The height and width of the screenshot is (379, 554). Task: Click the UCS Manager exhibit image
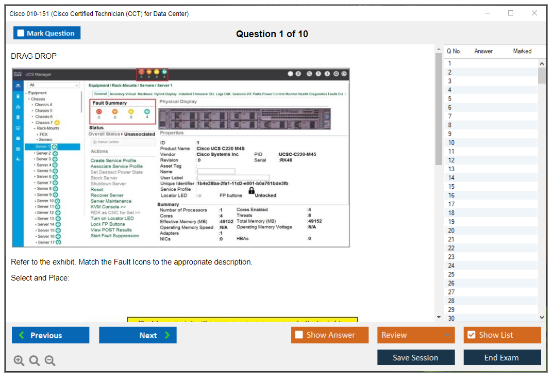(x=180, y=157)
